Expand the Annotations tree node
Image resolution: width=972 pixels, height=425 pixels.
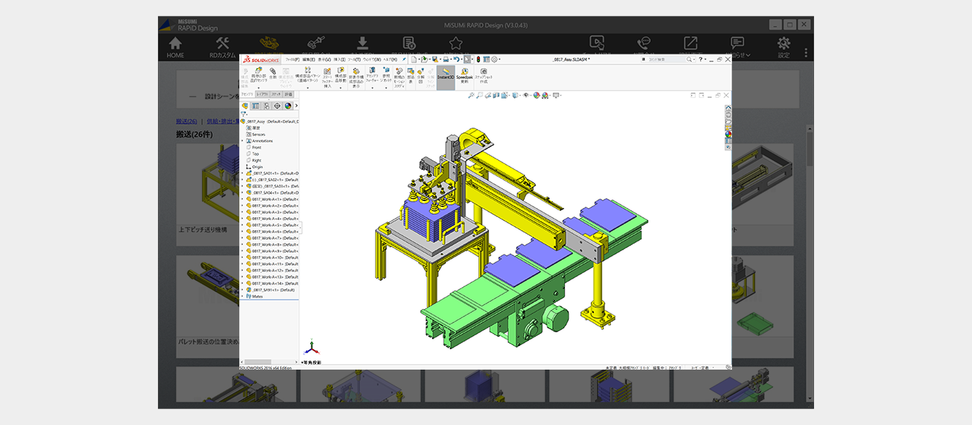coord(242,141)
